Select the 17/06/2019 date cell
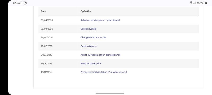The height and width of the screenshot is (95, 212). point(47,64)
